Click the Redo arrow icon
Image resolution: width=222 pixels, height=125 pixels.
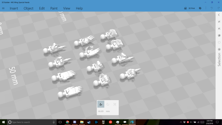219,8
